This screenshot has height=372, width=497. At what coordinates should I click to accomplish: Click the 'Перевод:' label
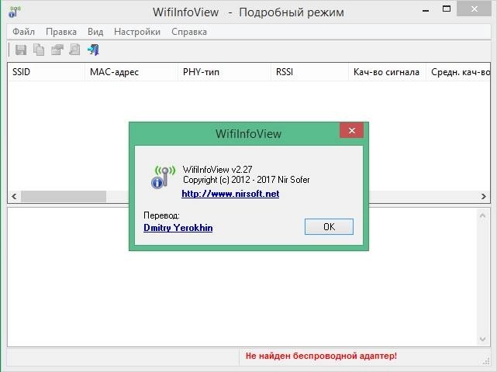pos(161,215)
